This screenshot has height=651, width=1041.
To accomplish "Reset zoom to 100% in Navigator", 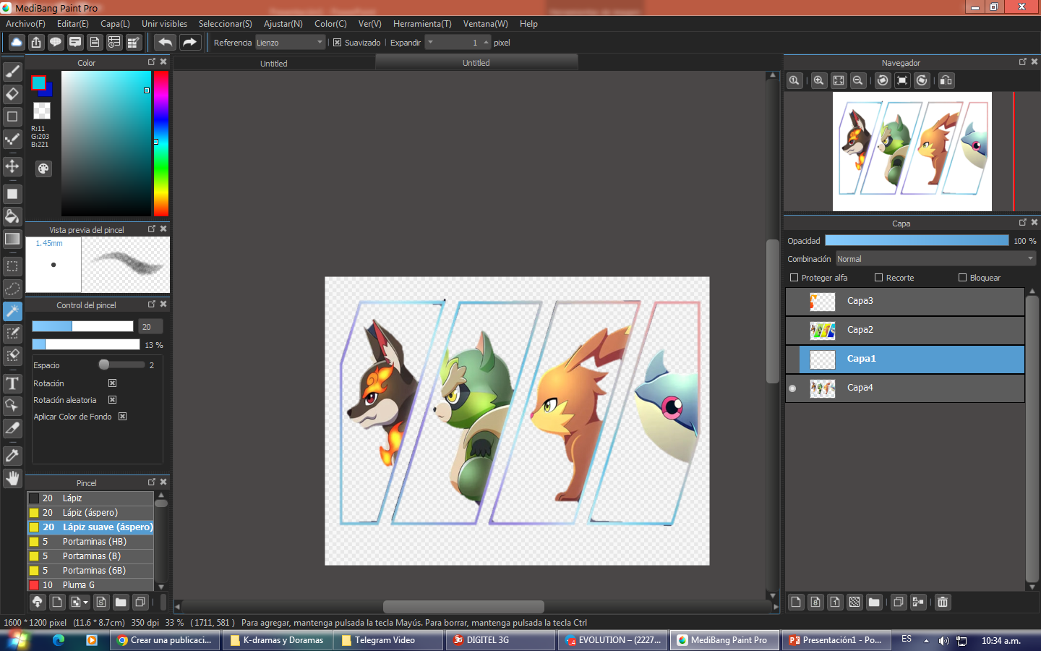I will tap(794, 80).
